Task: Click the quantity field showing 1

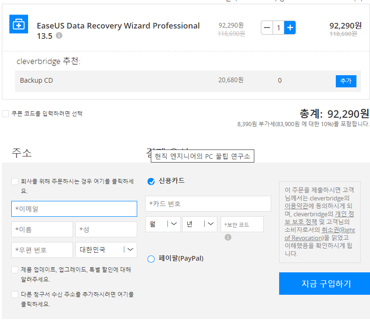Action: click(279, 28)
